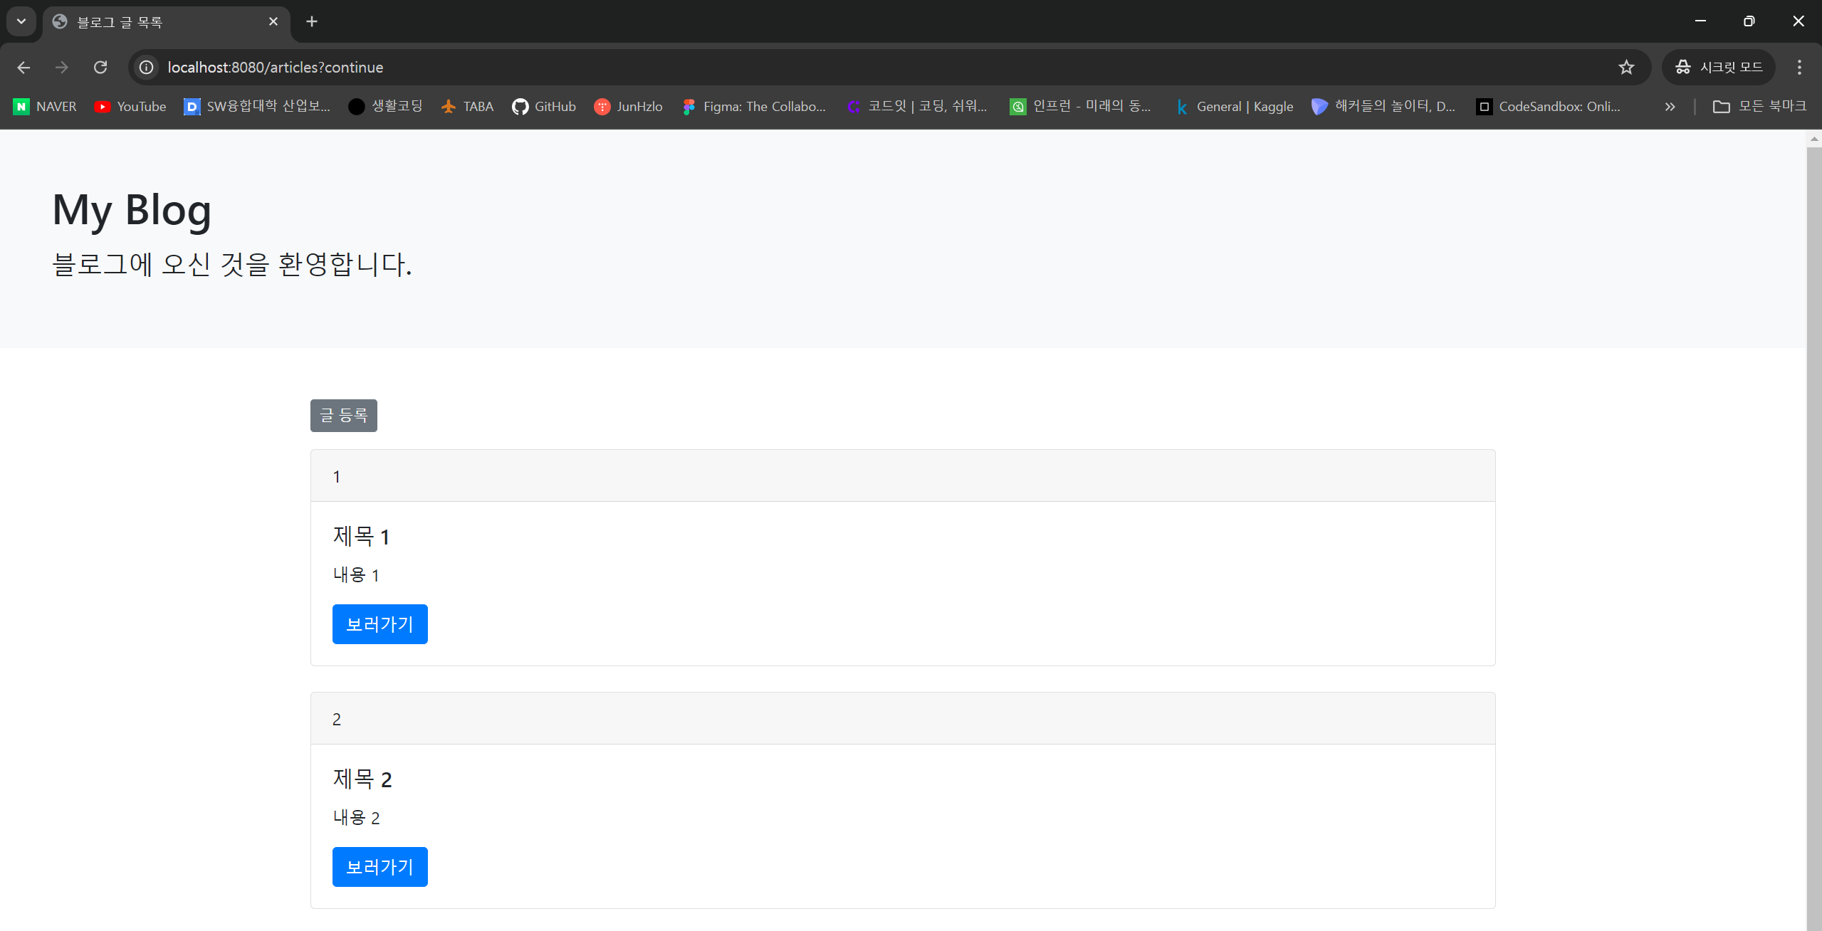The image size is (1822, 931).
Task: Reload the current page
Action: click(100, 68)
